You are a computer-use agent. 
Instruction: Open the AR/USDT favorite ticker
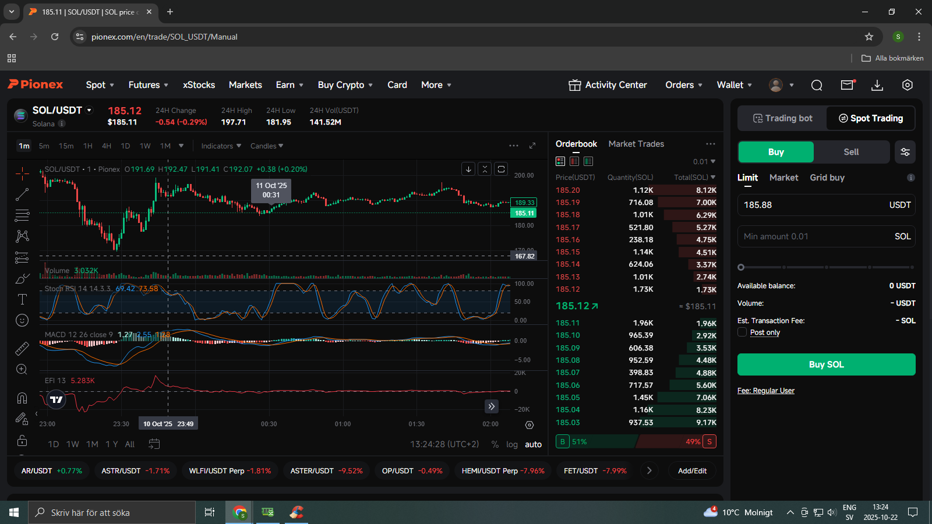click(x=52, y=471)
